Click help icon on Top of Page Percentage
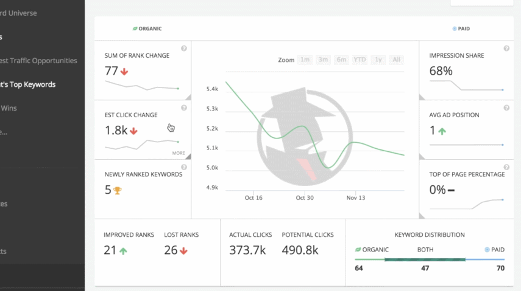Screen dimensions: 521x291 coord(506,168)
